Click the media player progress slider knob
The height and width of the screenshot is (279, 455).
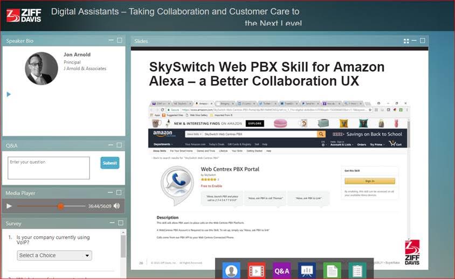point(60,206)
